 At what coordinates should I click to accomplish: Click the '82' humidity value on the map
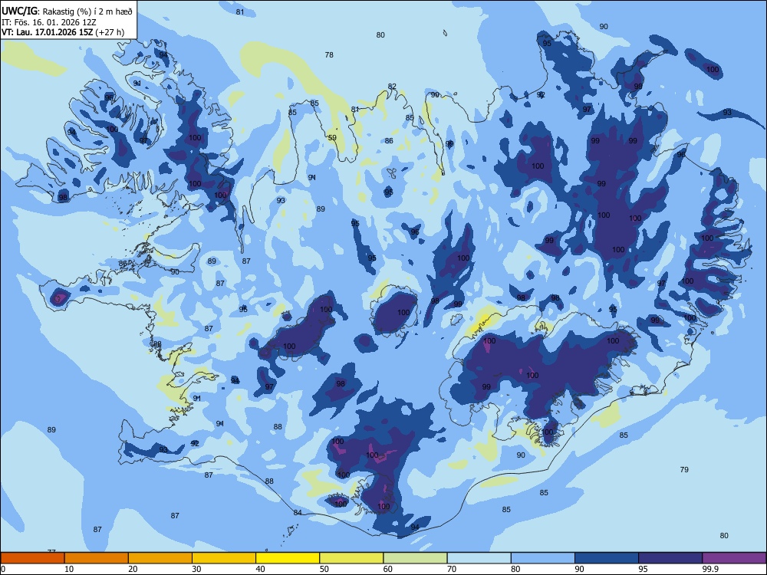[392, 87]
